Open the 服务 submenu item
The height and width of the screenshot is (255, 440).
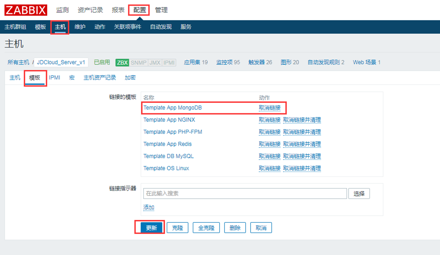coord(186,27)
